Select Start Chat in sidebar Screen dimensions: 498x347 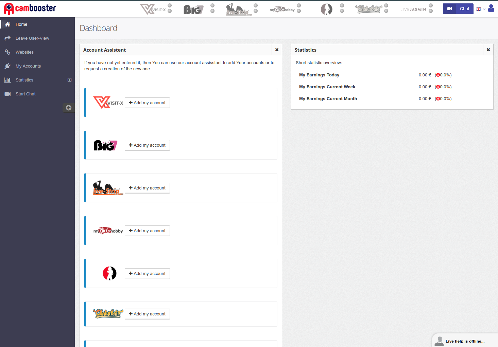[x=37, y=94]
